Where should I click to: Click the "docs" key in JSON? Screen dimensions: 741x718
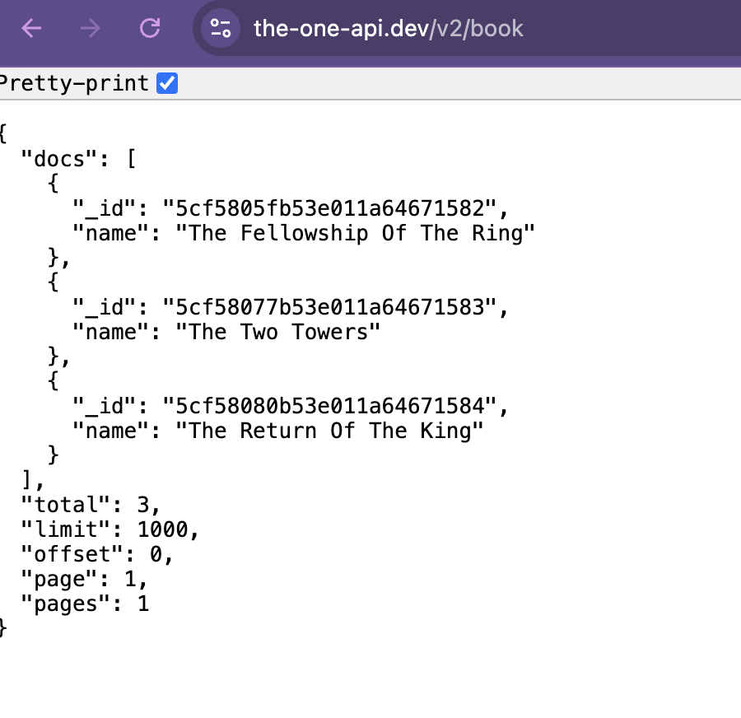[x=58, y=159]
